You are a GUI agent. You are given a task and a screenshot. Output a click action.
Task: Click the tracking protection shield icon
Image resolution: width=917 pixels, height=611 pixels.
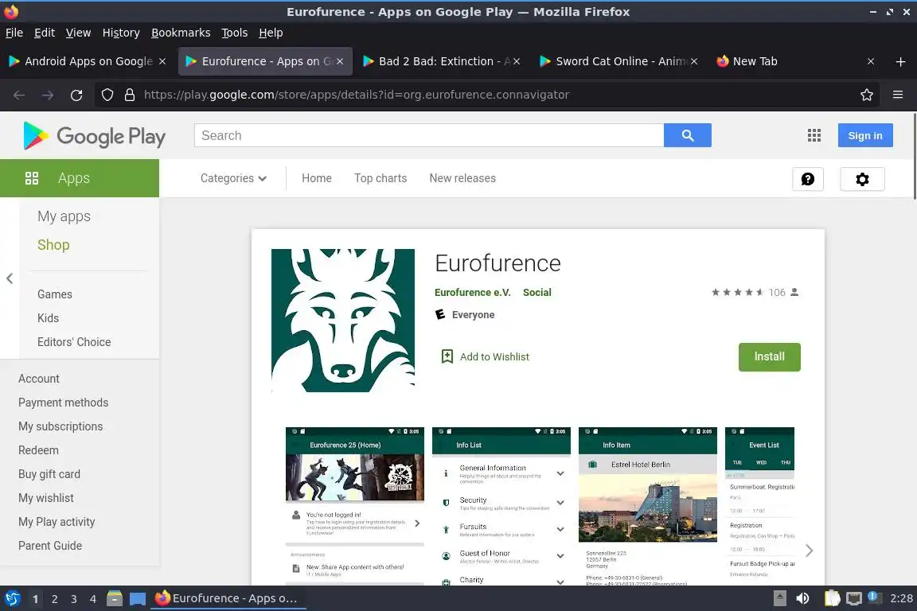point(107,95)
